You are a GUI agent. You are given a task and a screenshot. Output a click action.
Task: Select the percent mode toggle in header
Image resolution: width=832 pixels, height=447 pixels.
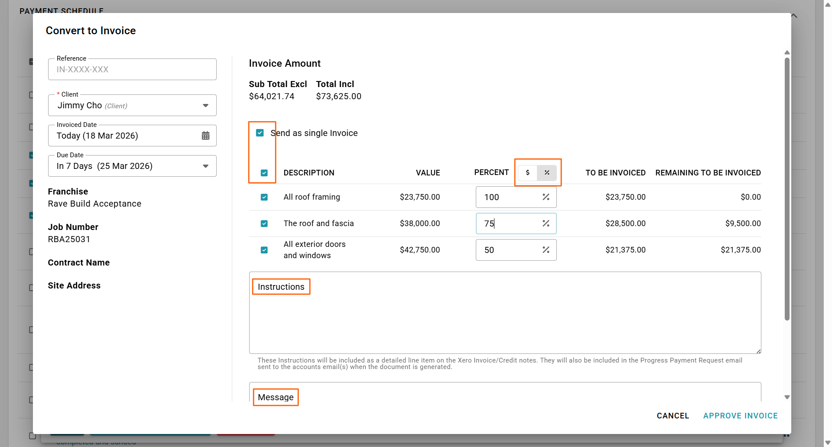(x=547, y=172)
